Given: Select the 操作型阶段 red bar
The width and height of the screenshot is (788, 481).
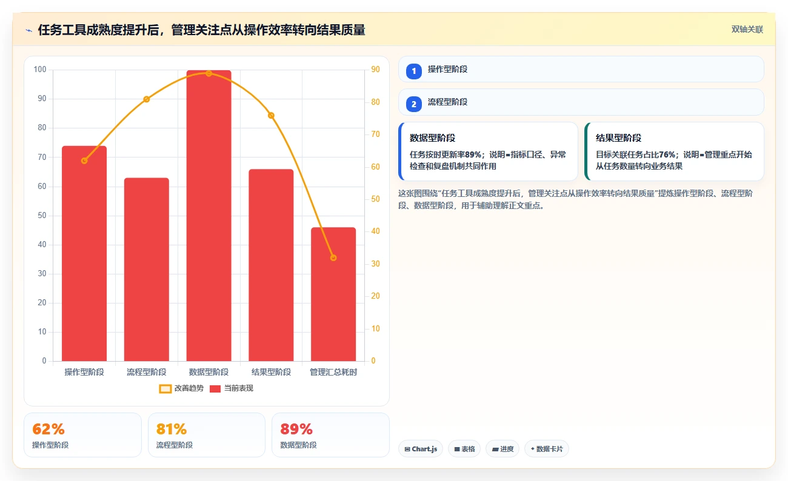Looking at the screenshot, I should point(84,253).
